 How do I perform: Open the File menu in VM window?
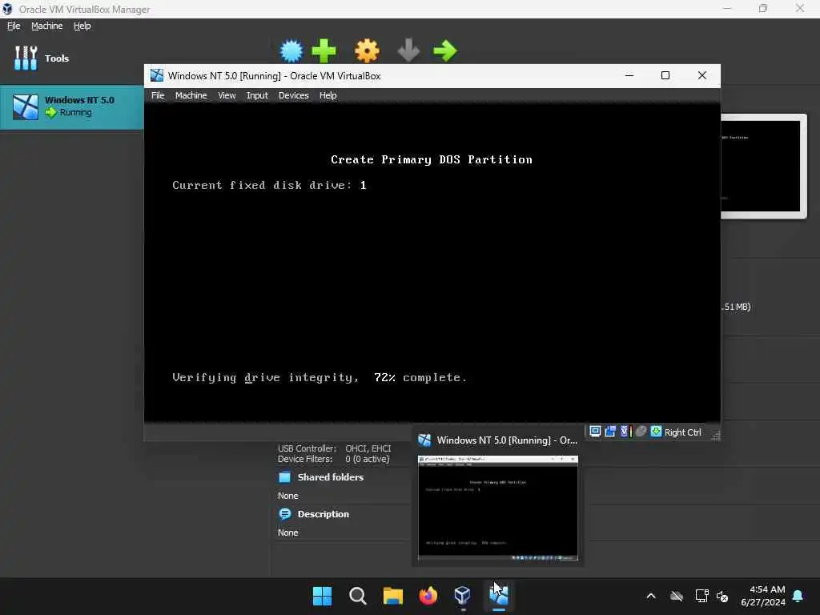(x=158, y=95)
